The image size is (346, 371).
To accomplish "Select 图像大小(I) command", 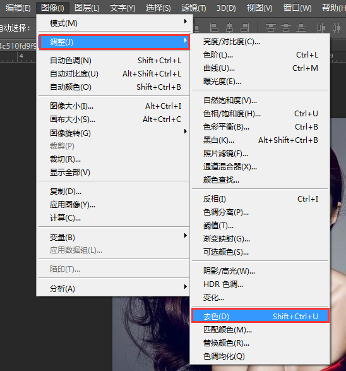I will [x=114, y=106].
